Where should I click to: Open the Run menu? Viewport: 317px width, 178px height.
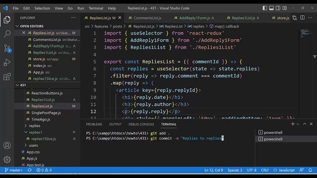(80, 8)
